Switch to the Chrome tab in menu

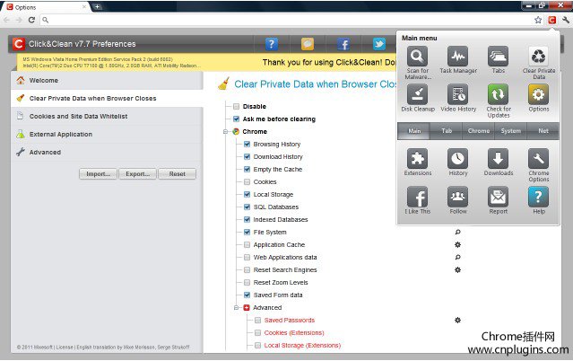(x=479, y=131)
